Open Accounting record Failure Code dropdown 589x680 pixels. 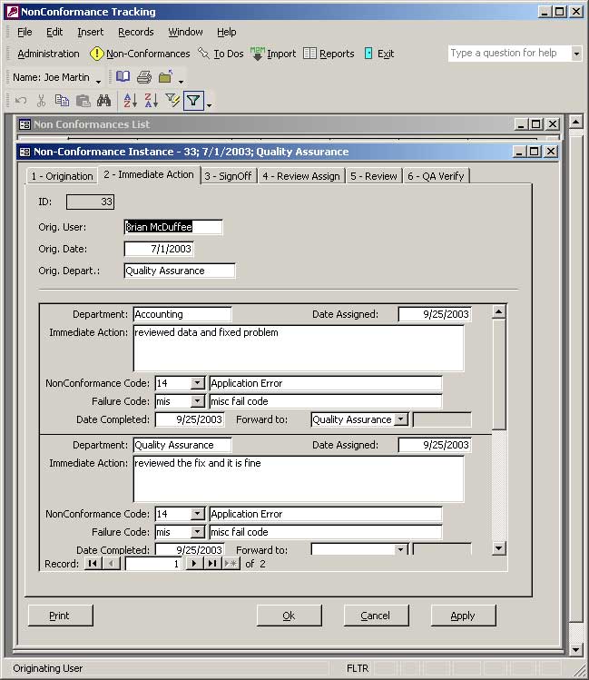[x=197, y=401]
